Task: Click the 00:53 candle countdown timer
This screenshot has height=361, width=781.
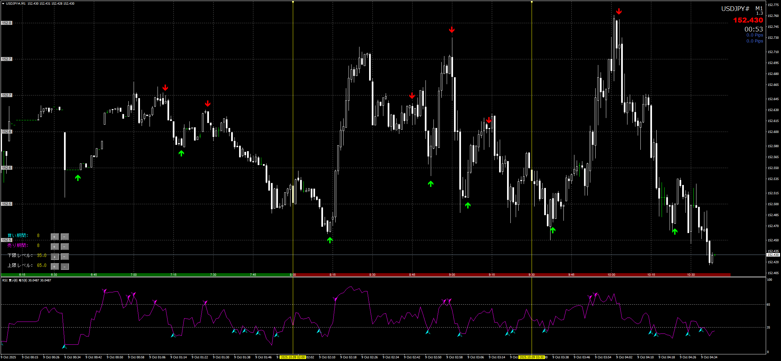Action: coord(753,29)
